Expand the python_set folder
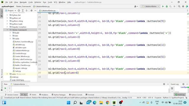This screenshot has height=106, width=189. [x=7, y=18]
